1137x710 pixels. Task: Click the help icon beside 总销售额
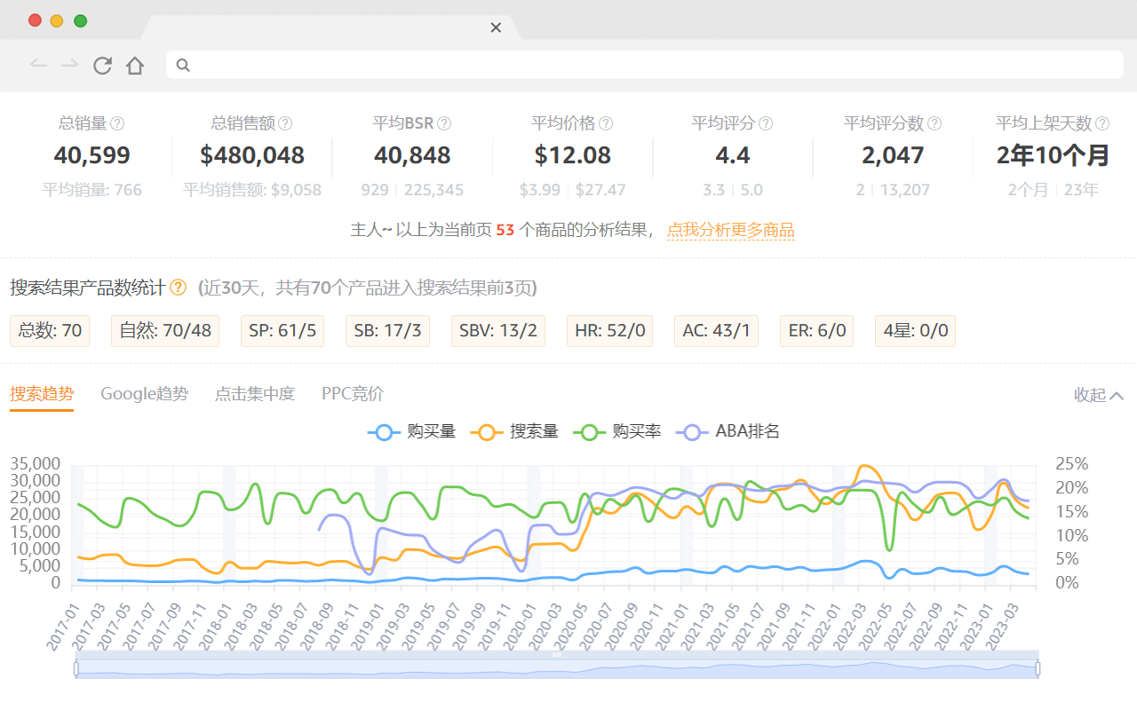click(285, 123)
